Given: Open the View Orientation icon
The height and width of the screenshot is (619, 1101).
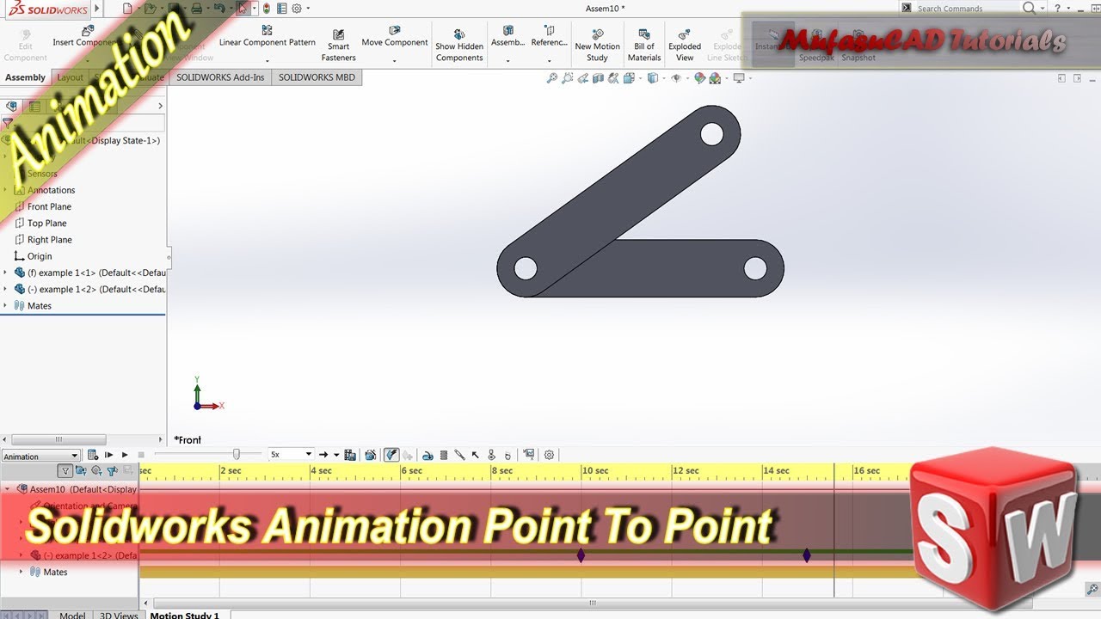Looking at the screenshot, I should (629, 77).
